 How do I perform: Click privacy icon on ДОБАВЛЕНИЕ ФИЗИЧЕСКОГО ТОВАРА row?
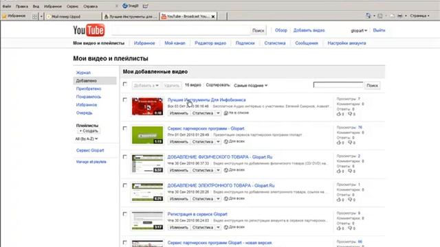coord(226,170)
